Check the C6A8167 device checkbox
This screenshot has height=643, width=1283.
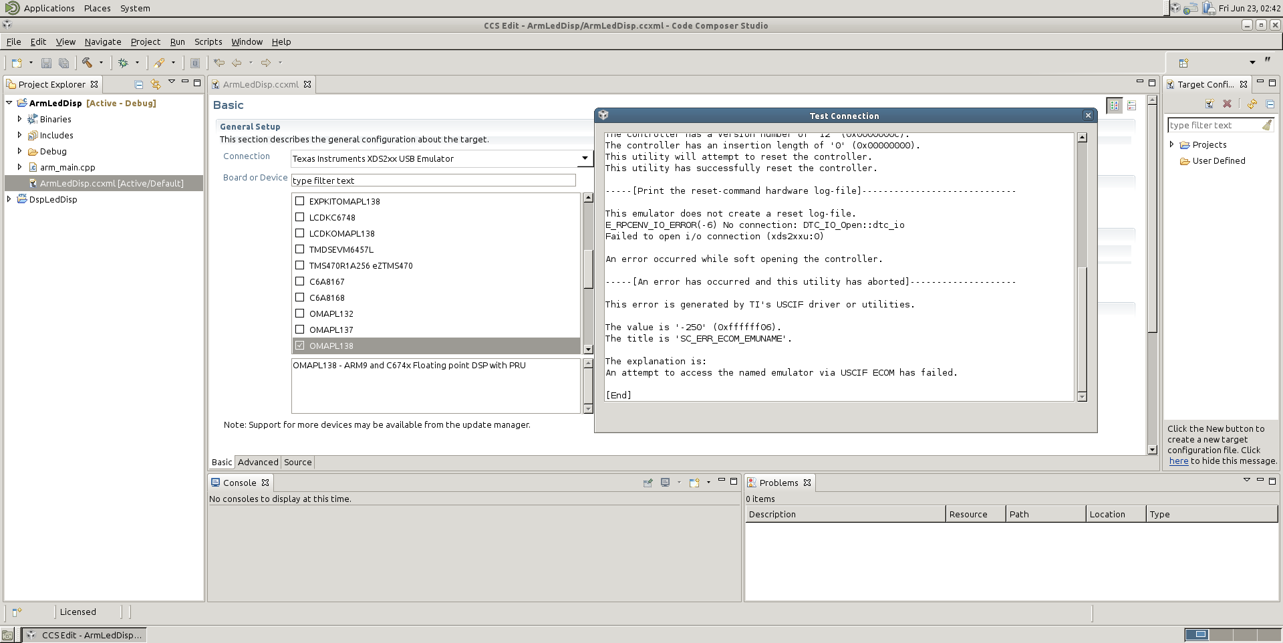[300, 281]
